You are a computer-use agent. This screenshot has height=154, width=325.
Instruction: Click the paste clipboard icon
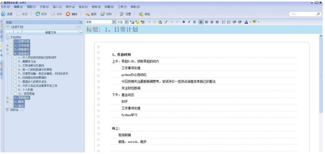(x=160, y=22)
